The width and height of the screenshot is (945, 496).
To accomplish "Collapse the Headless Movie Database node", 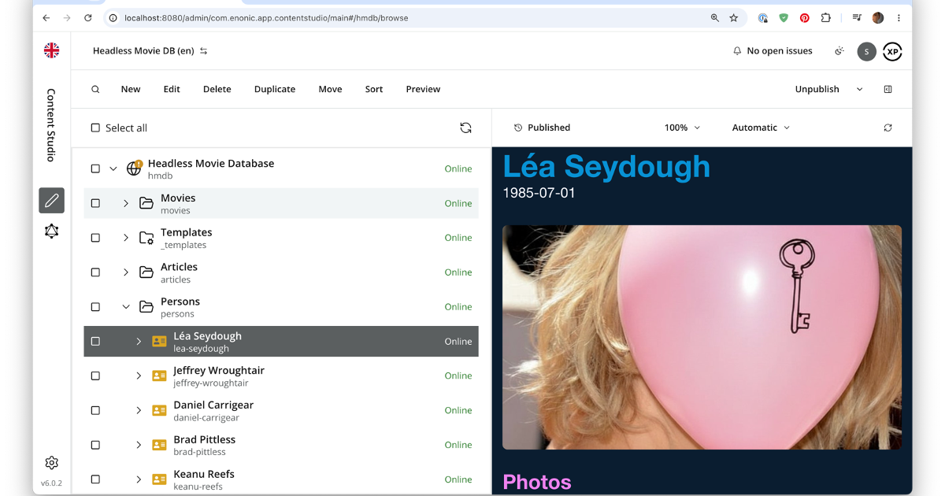I will (x=113, y=168).
